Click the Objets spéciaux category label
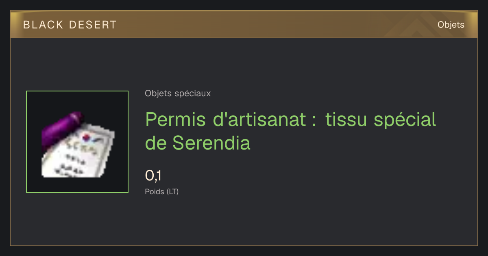Screen dimensions: 488x256 pos(178,93)
